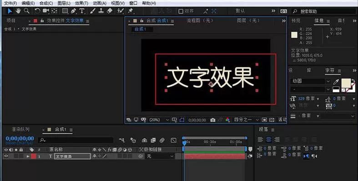Expand hidden panels chevron in viewer header
Viewport: 358px width, 181px height.
coord(283,21)
